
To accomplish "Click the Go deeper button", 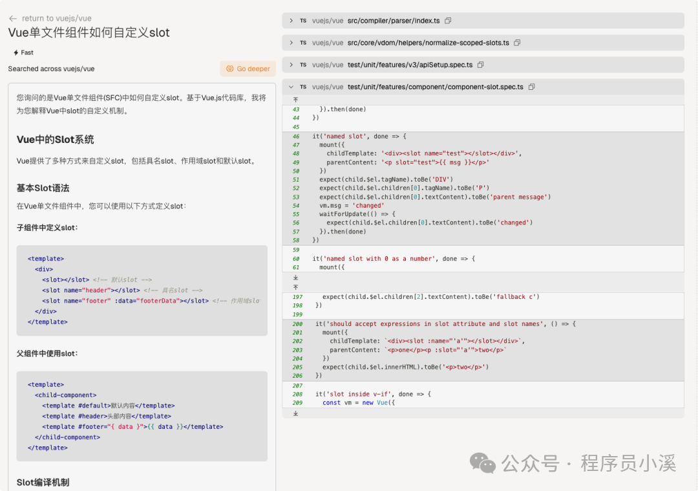I will [248, 68].
